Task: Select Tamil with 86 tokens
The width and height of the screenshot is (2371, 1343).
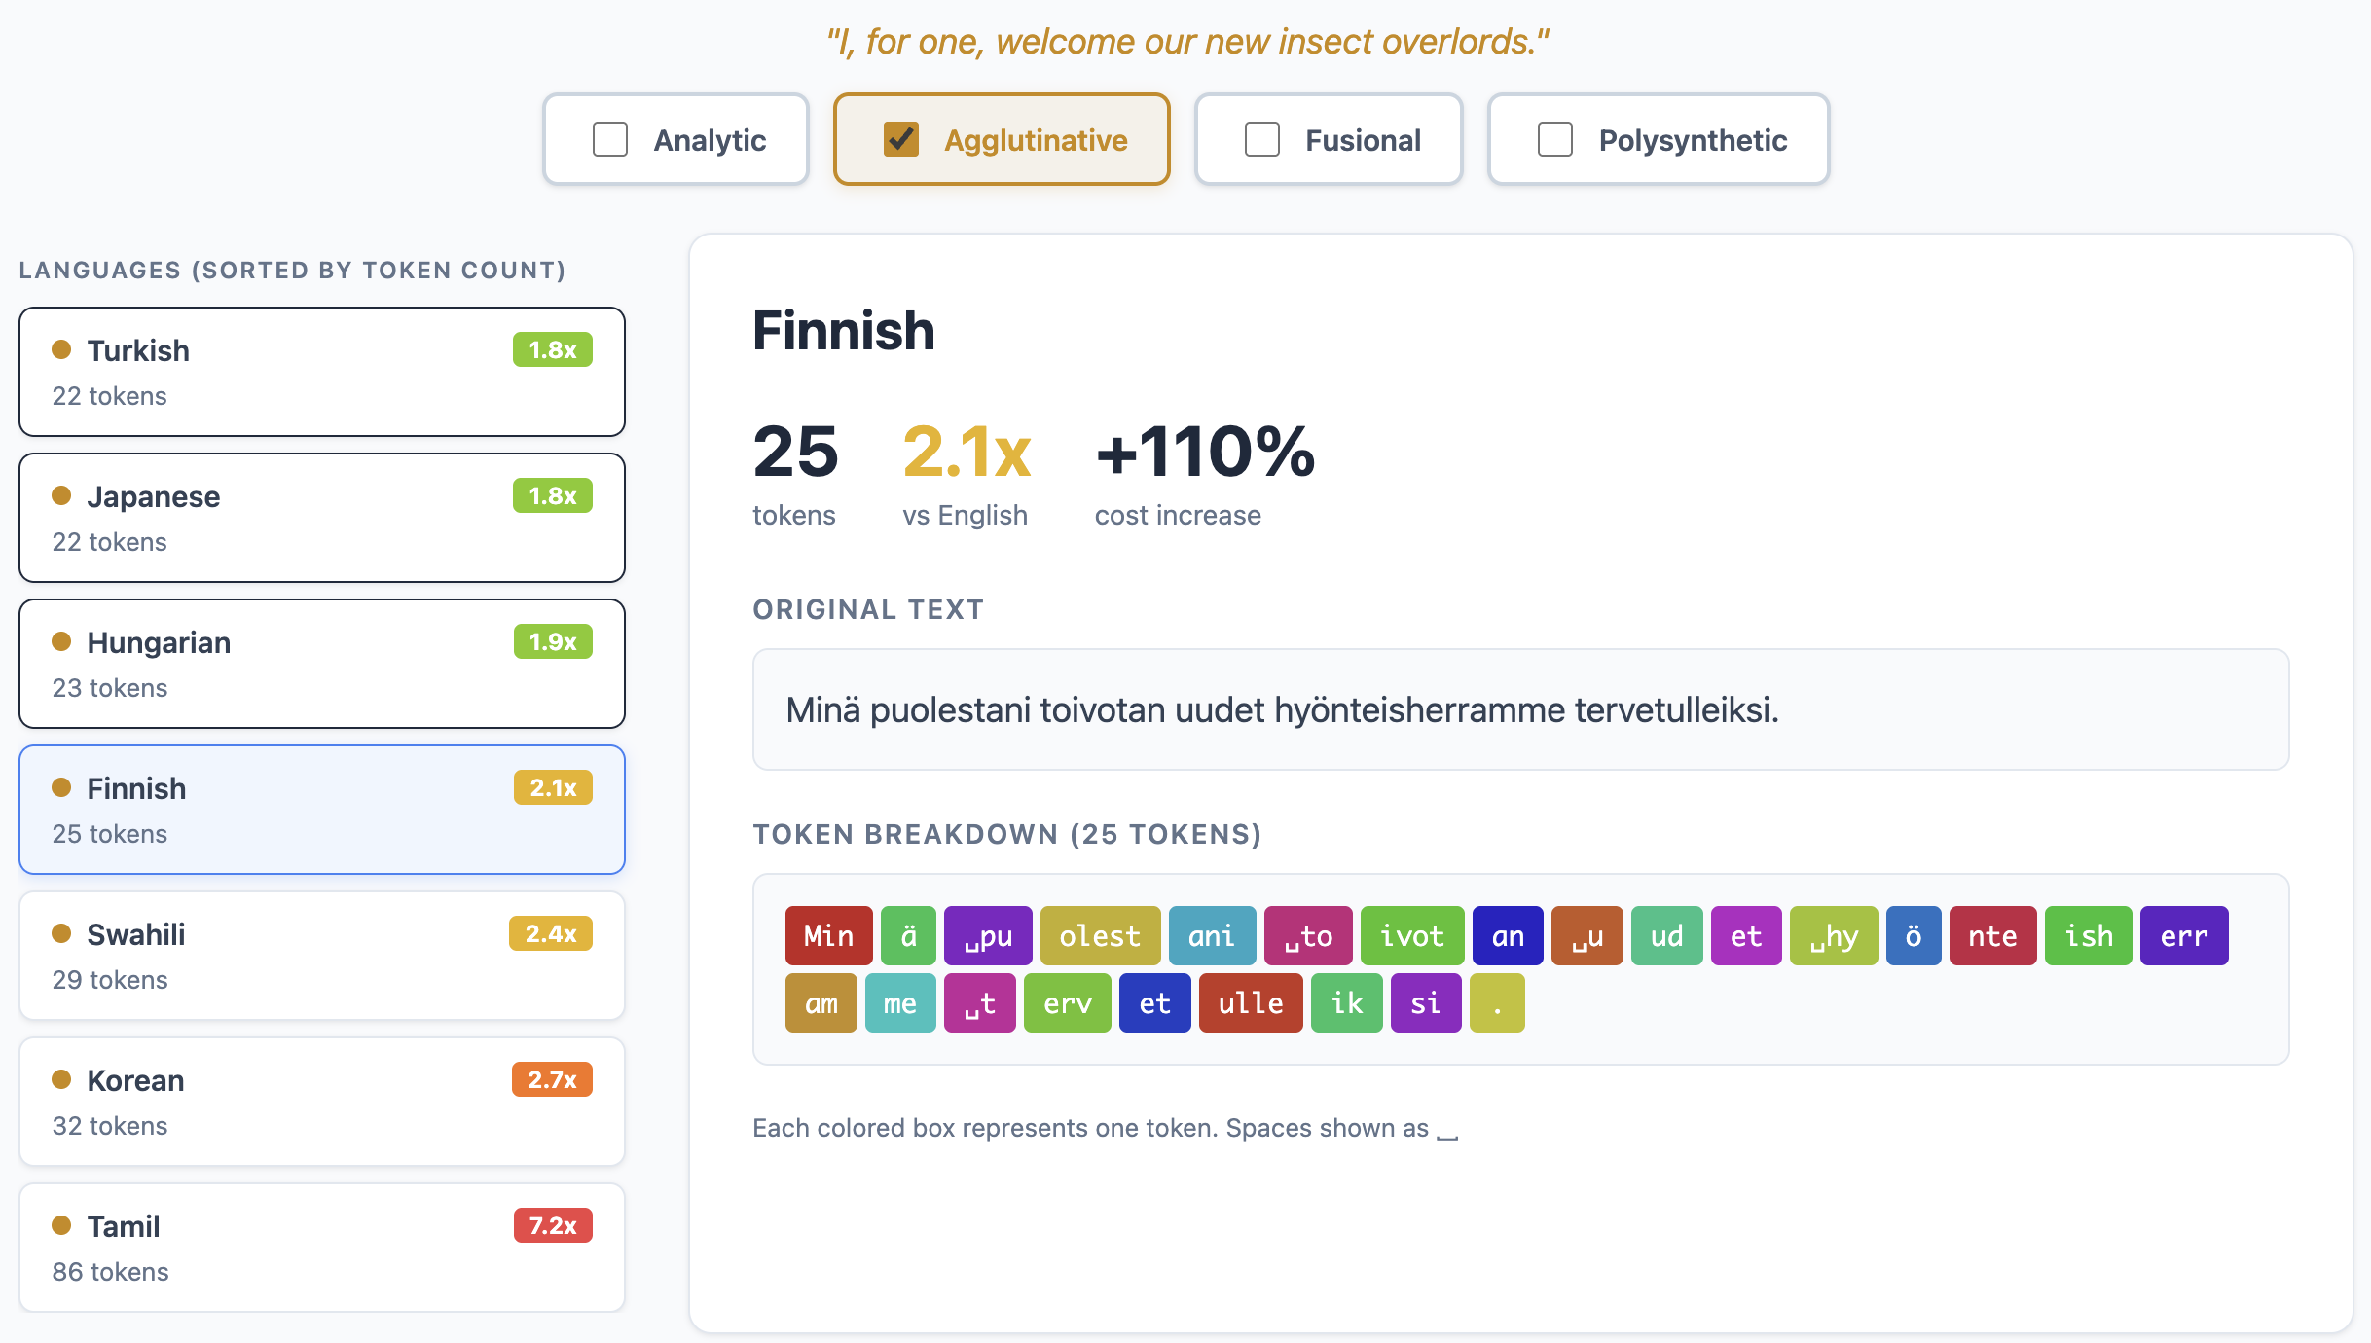Action: coord(321,1248)
